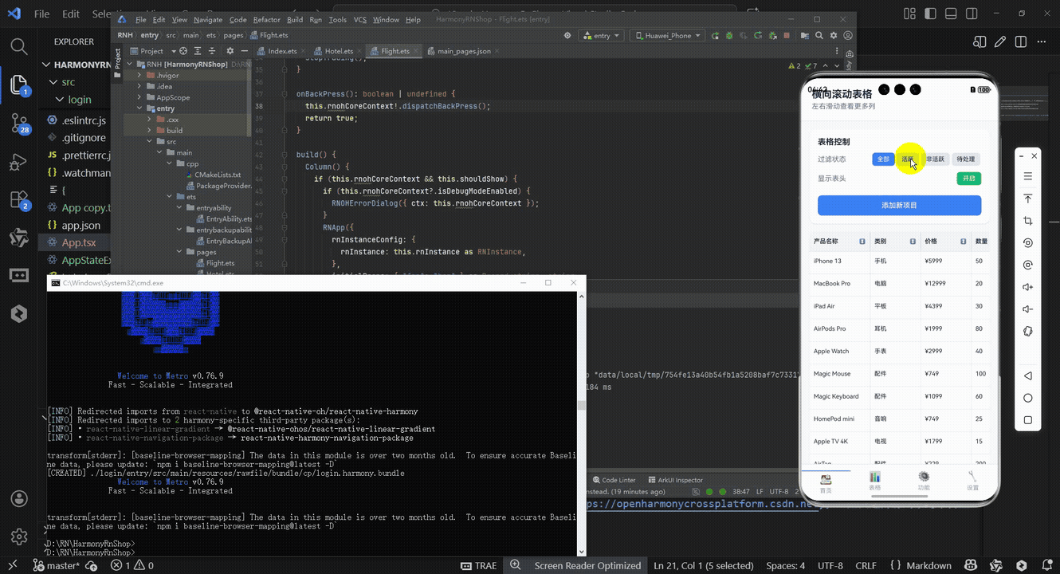This screenshot has height=574, width=1060.
Task: Open the Run and Debug view
Action: pos(19,162)
